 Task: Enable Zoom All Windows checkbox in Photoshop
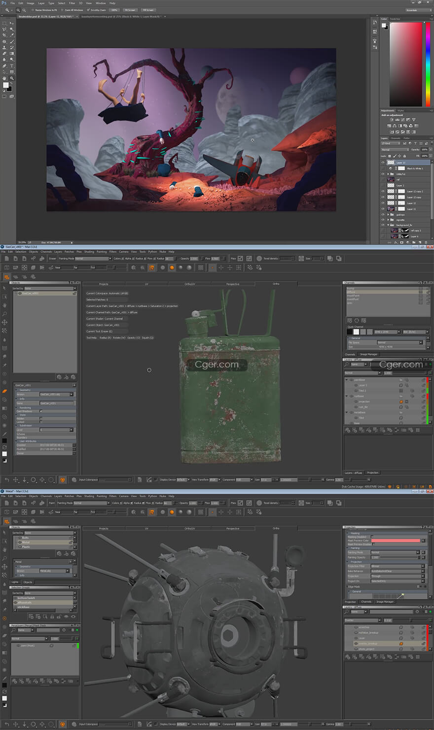[62, 10]
